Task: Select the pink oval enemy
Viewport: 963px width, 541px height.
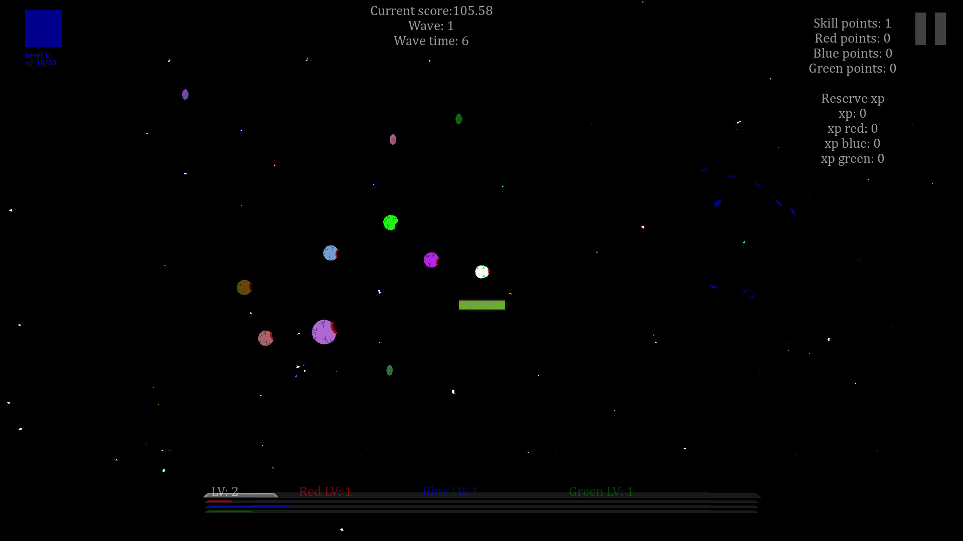Action: (393, 140)
